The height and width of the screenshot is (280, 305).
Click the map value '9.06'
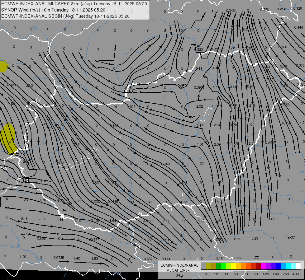click(43, 181)
